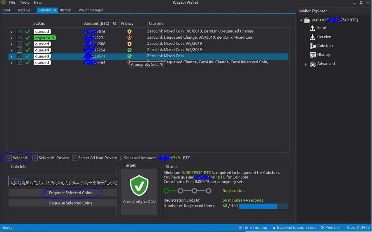Click the Backend is connected status icon
The height and width of the screenshot is (232, 372).
coord(274,227)
